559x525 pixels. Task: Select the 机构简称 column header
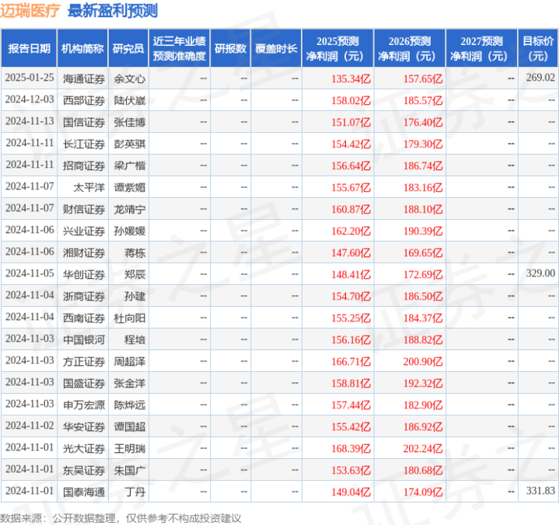tap(82, 48)
